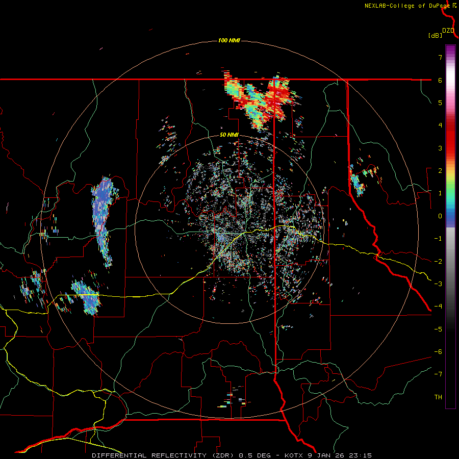Click the -2 value on the dB scale

(438, 262)
